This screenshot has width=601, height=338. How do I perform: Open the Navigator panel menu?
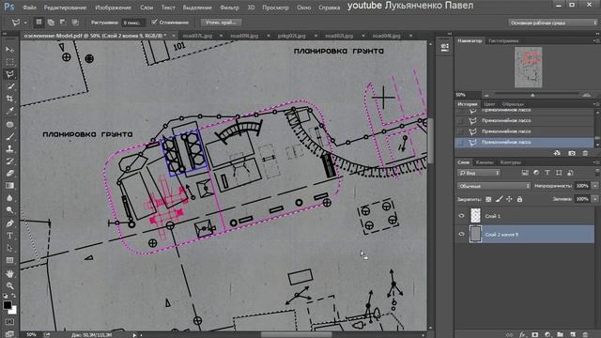596,40
